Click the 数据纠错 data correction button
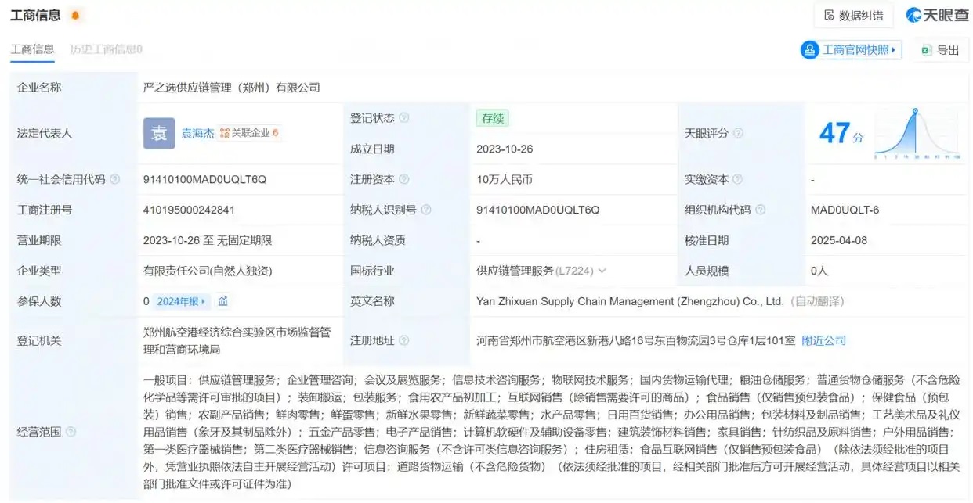Screen dimensions: 973x503 click(x=852, y=16)
